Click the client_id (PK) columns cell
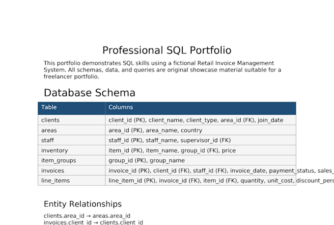This screenshot has height=225, width=334. point(200,120)
